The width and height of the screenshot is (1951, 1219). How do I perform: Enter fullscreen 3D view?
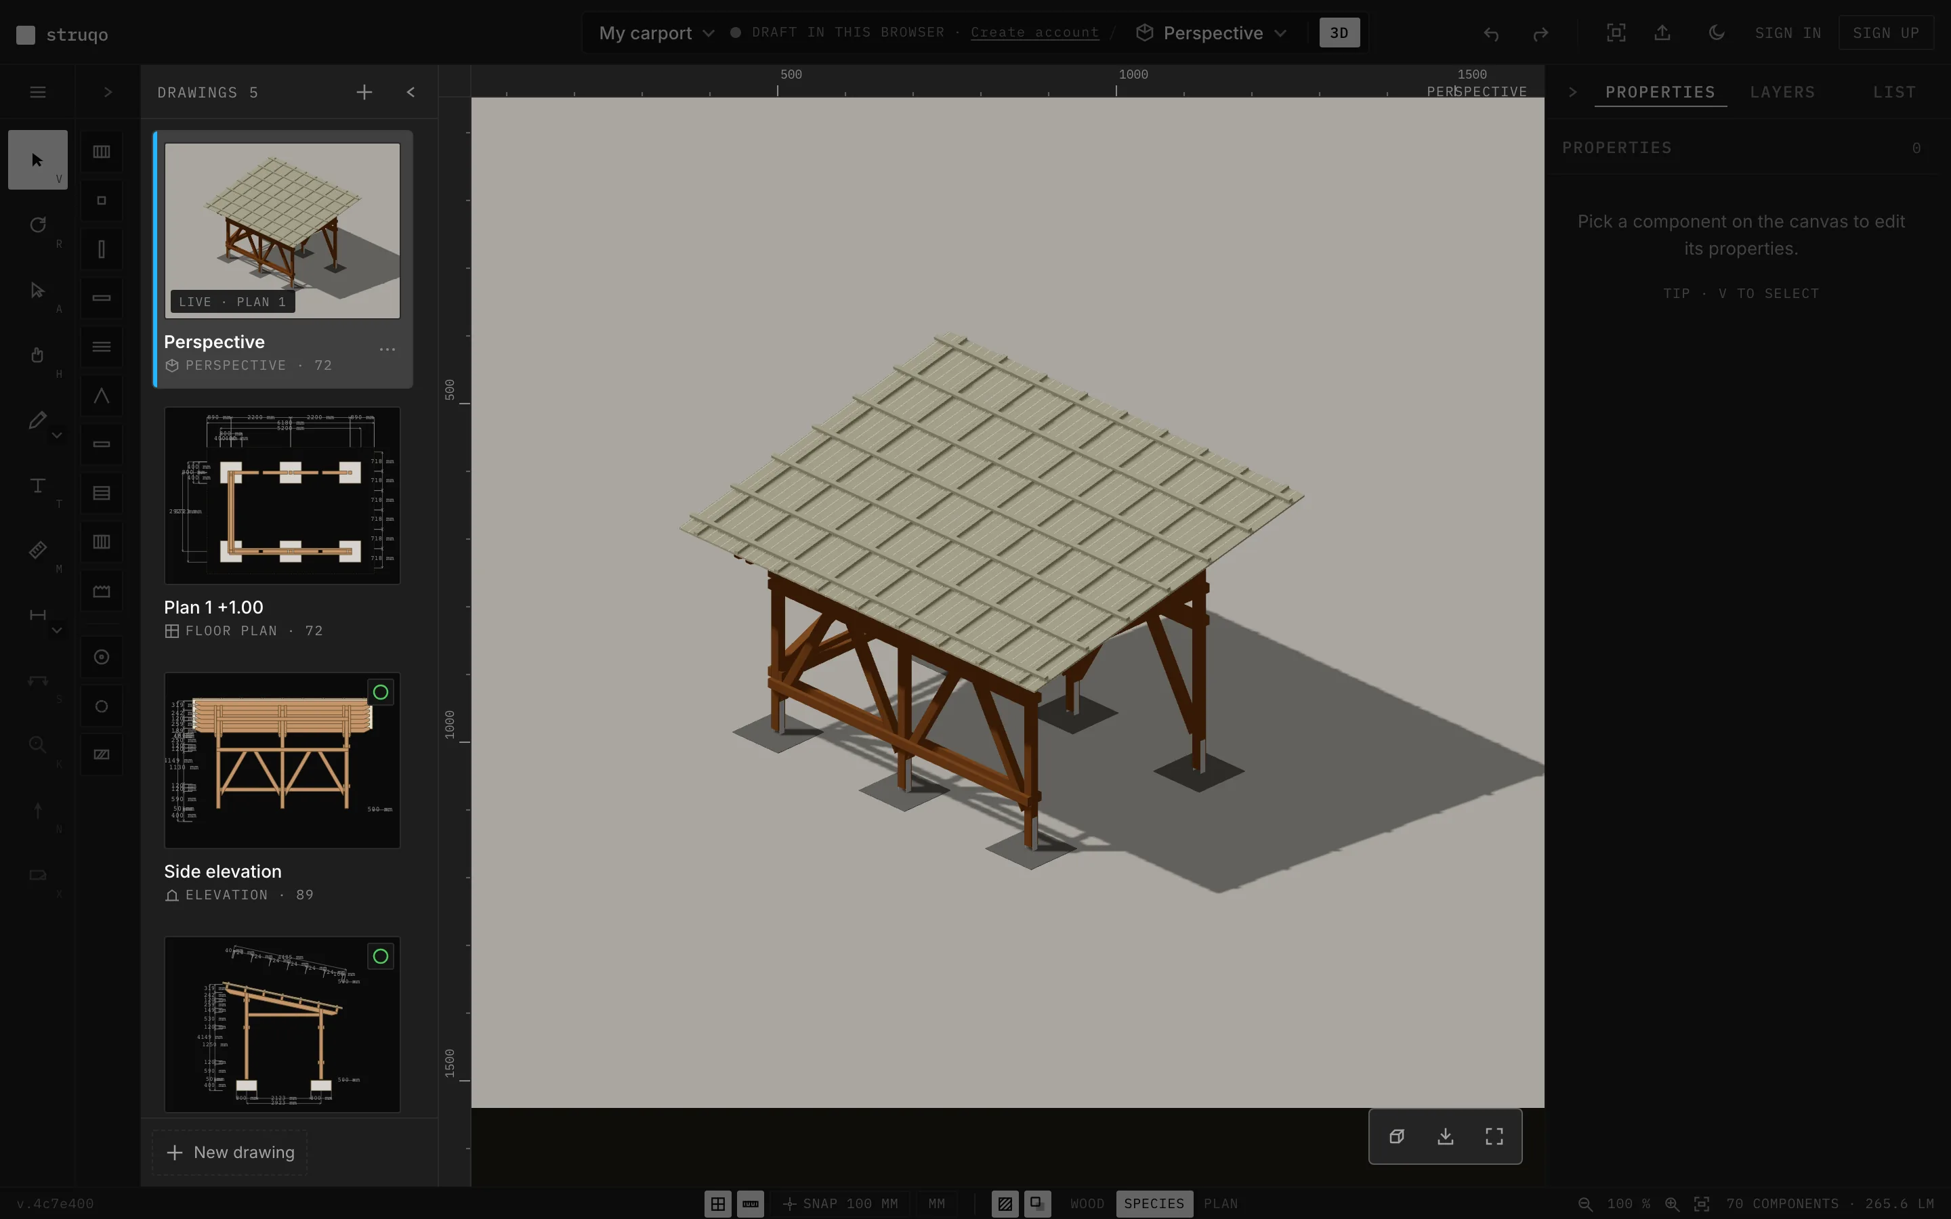1494,1137
